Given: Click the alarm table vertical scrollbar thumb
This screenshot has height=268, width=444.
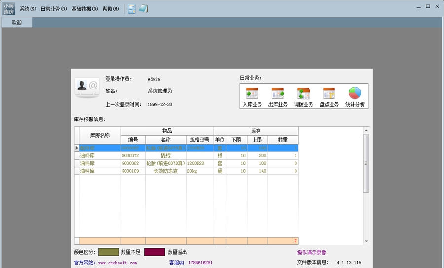Looking at the screenshot, I should coord(366,163).
